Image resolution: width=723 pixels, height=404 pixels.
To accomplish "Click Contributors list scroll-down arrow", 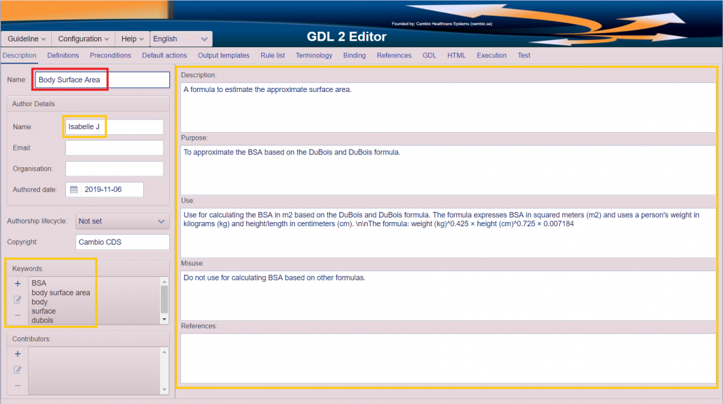I will pos(164,390).
